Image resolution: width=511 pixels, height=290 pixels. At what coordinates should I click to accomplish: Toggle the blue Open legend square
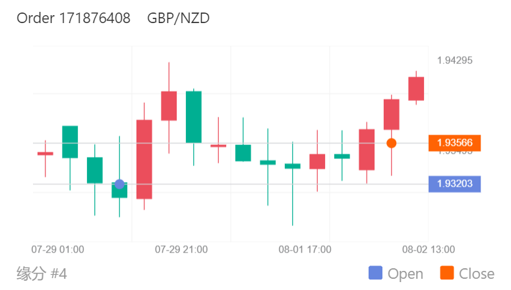coord(375,274)
